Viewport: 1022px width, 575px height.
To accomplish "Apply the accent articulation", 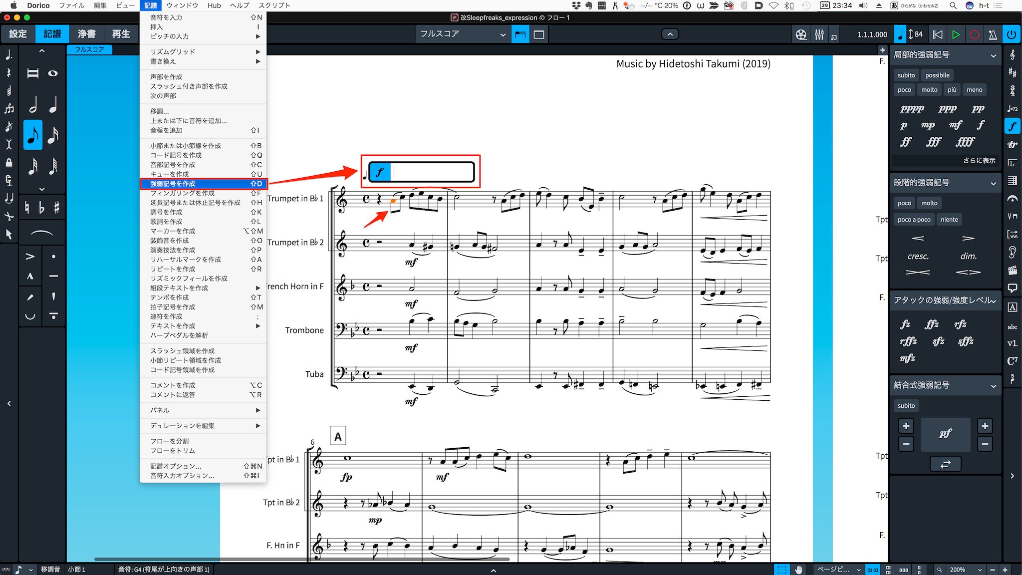I will tap(30, 257).
